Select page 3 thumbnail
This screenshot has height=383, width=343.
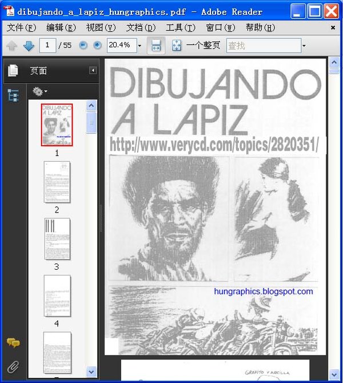57,239
